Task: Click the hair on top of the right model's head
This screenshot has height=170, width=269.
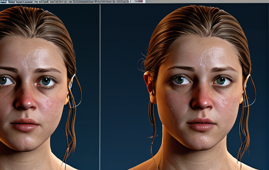Action: pyautogui.click(x=198, y=18)
